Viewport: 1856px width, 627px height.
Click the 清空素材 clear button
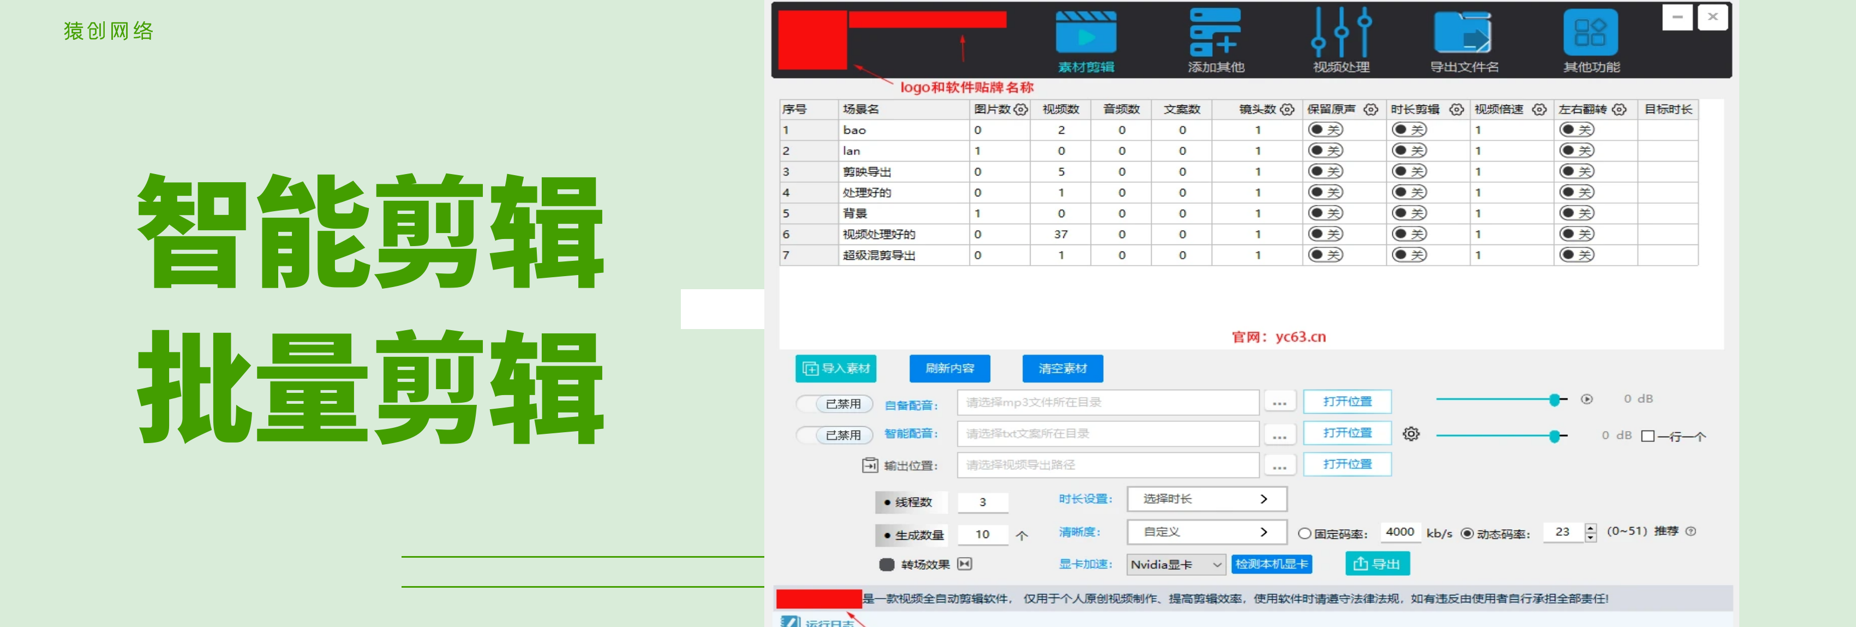coord(1063,368)
